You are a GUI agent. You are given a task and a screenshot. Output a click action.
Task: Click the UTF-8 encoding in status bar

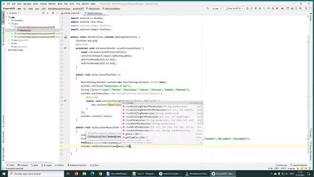[283, 168]
